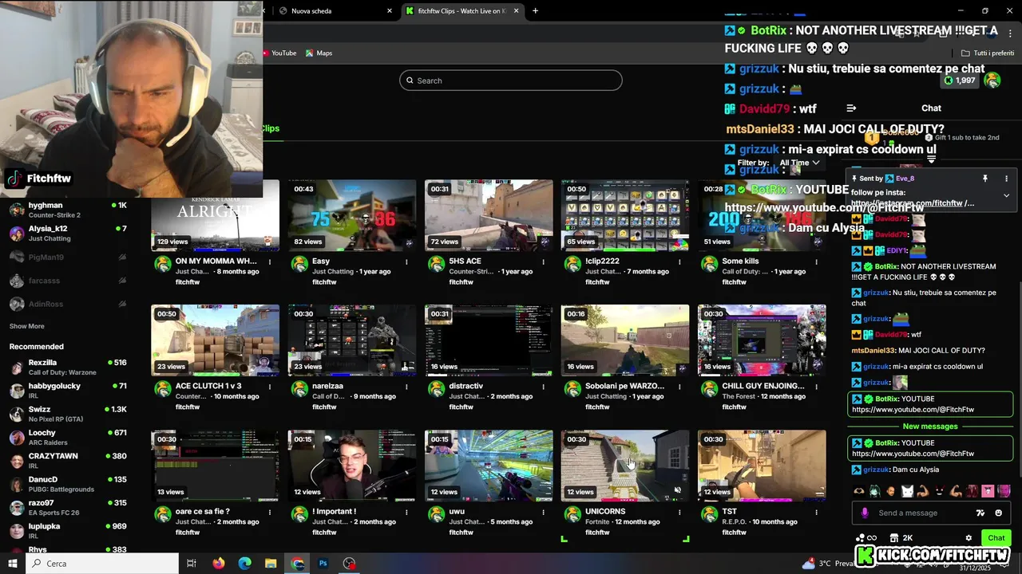Select the Clips tab on channel page
Image resolution: width=1022 pixels, height=574 pixels.
[270, 128]
